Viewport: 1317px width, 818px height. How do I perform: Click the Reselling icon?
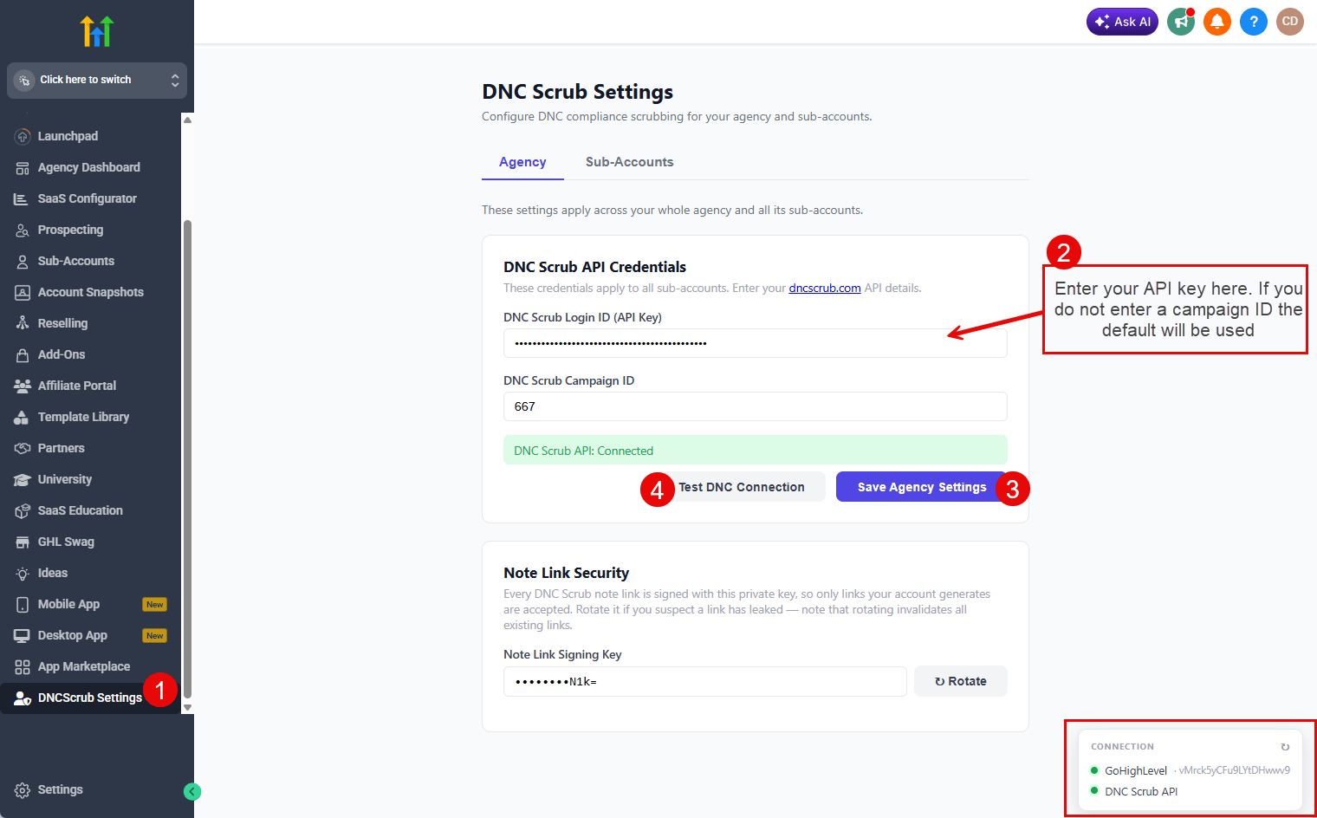[x=23, y=323]
